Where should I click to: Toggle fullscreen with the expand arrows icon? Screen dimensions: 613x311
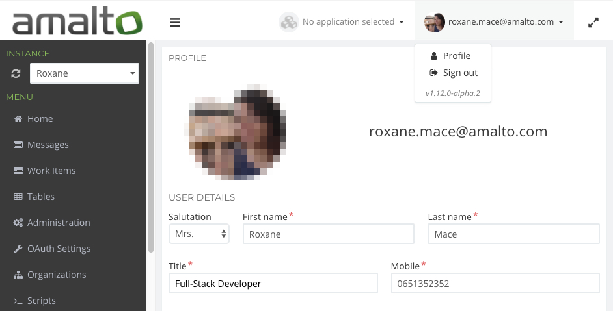tap(593, 22)
